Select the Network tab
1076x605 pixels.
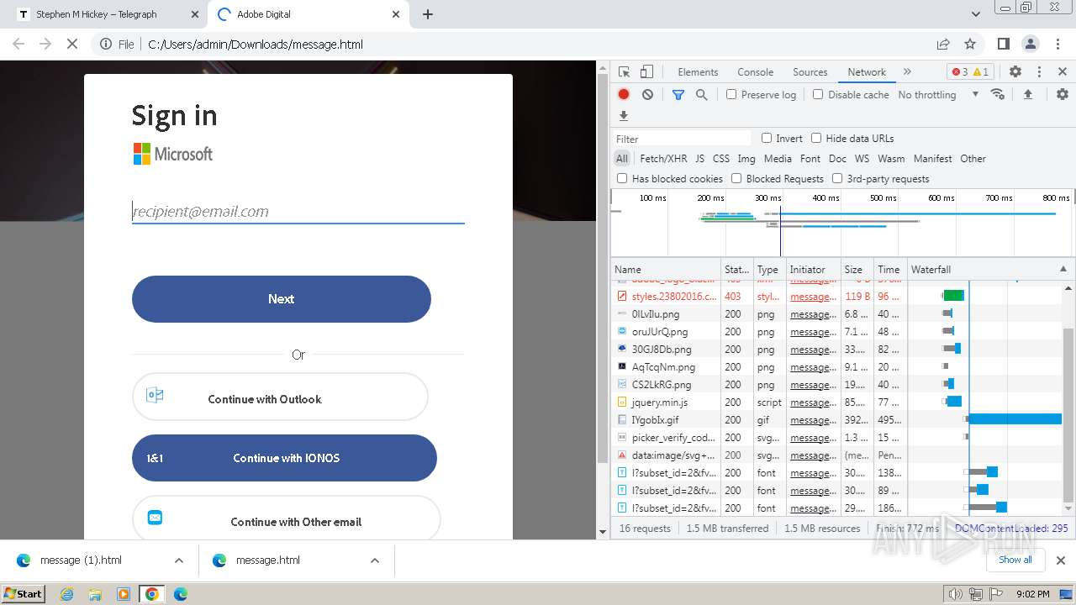(867, 72)
